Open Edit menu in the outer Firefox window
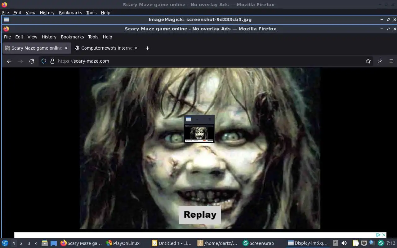This screenshot has height=248, width=397. [17, 13]
